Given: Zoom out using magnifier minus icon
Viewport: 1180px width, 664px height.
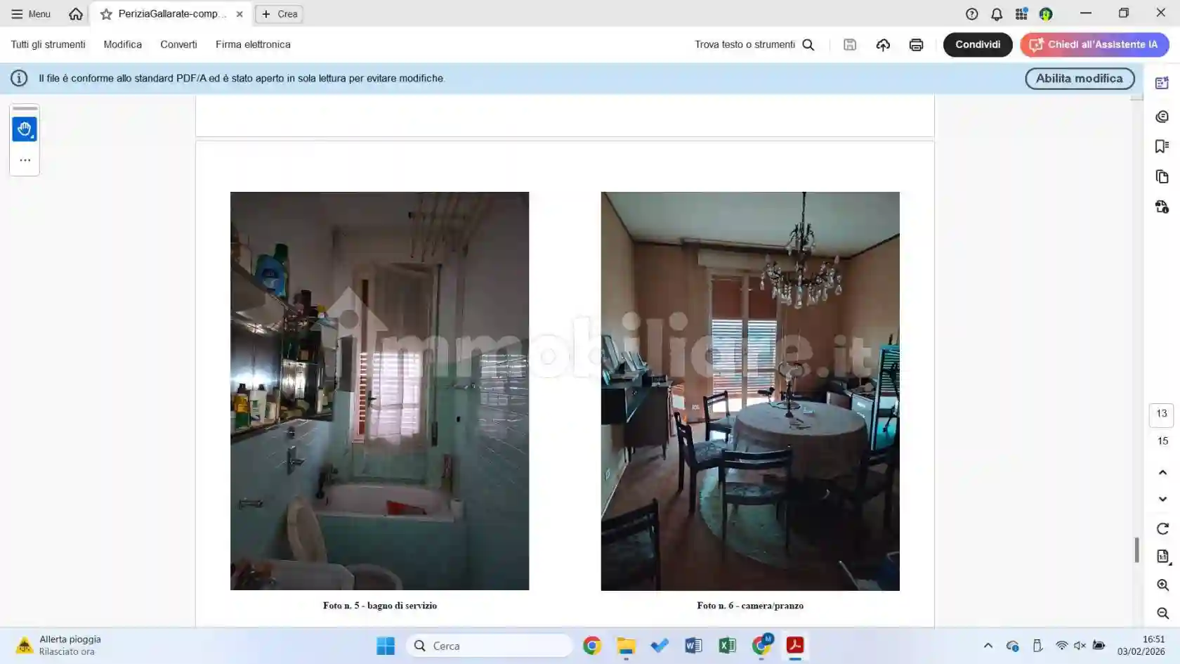Looking at the screenshot, I should (1162, 613).
